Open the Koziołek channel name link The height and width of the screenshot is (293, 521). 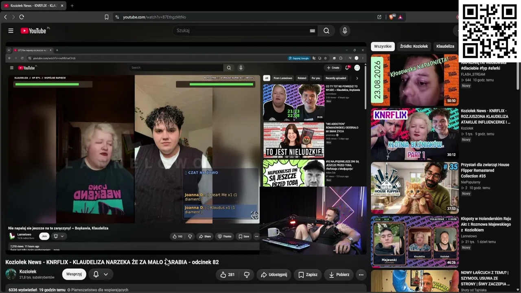[x=28, y=271]
